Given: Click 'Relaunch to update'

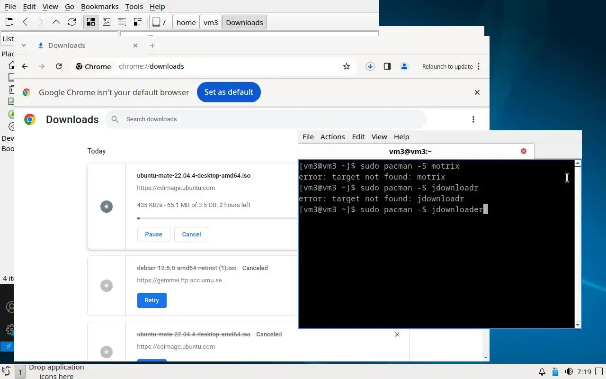Looking at the screenshot, I should (447, 66).
